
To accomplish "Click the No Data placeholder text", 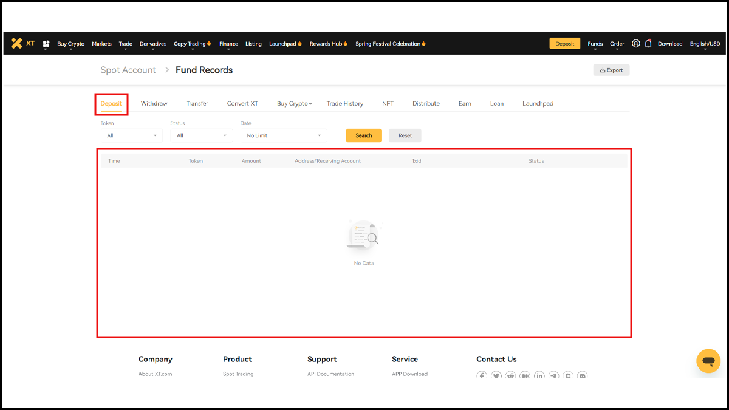I will tap(364, 263).
